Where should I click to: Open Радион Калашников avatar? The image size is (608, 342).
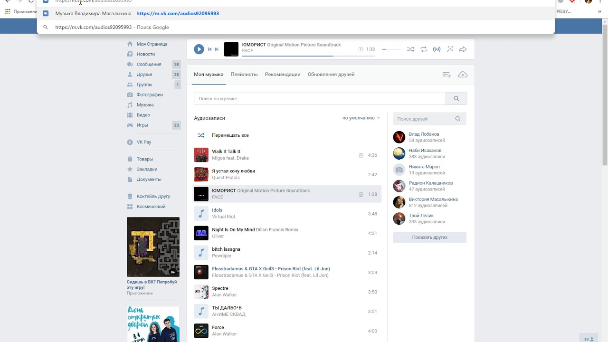399,186
